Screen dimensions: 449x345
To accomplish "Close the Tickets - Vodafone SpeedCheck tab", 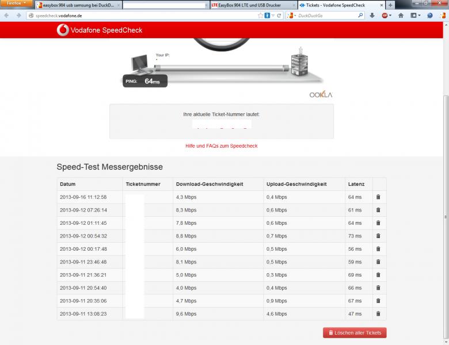I will click(x=382, y=5).
